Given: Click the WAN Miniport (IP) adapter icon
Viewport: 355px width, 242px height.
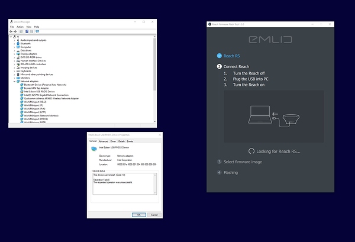Looking at the screenshot, I should (x=22, y=105).
